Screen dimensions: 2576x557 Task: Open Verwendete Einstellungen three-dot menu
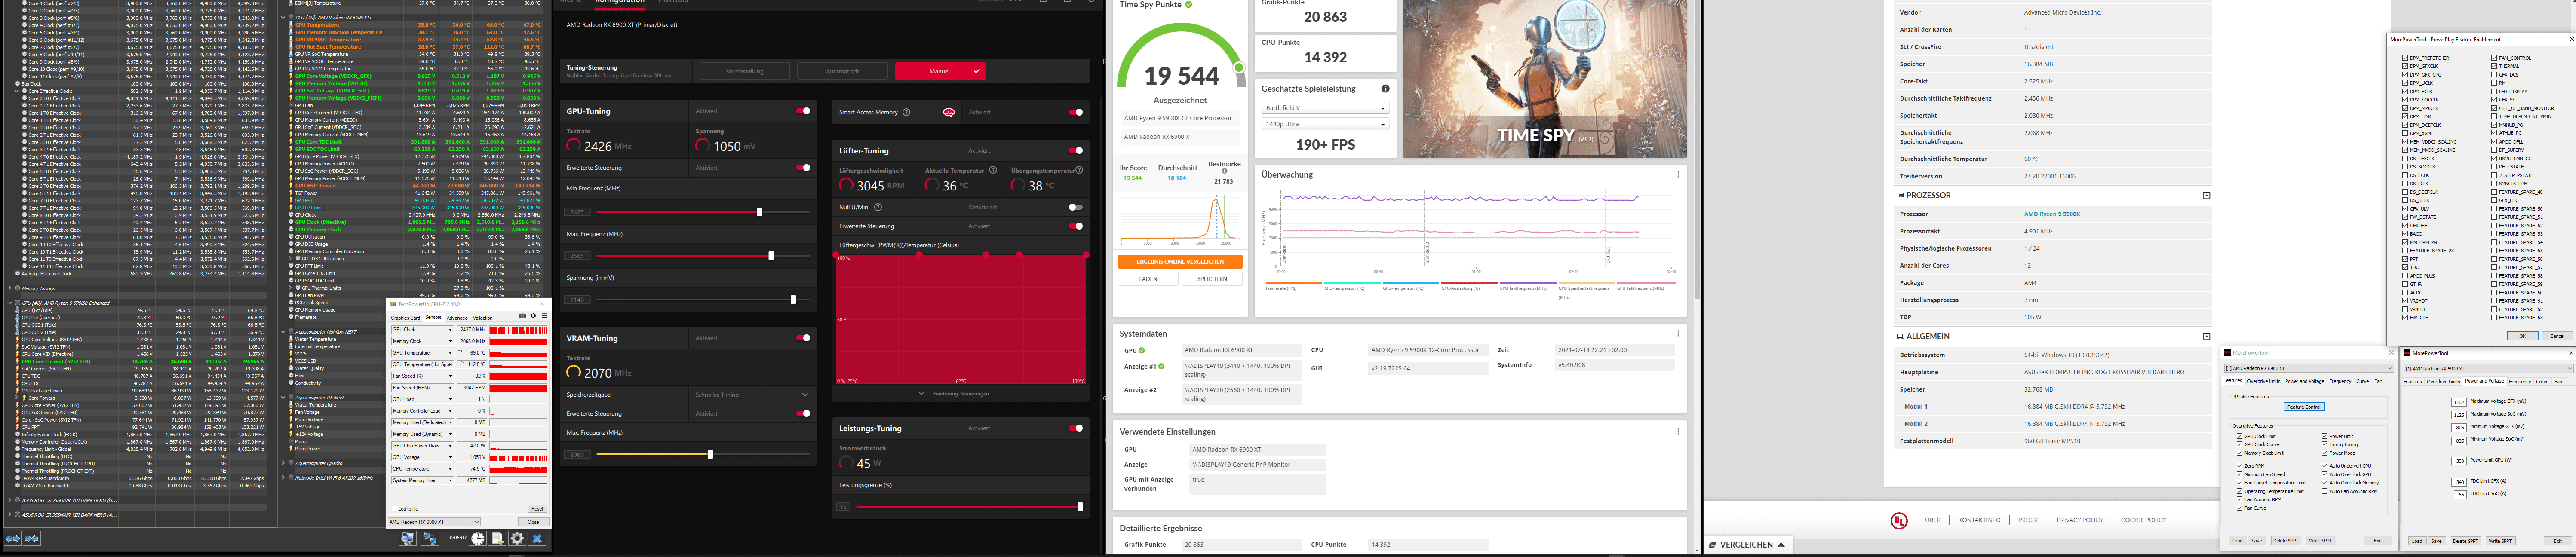click(x=1678, y=431)
